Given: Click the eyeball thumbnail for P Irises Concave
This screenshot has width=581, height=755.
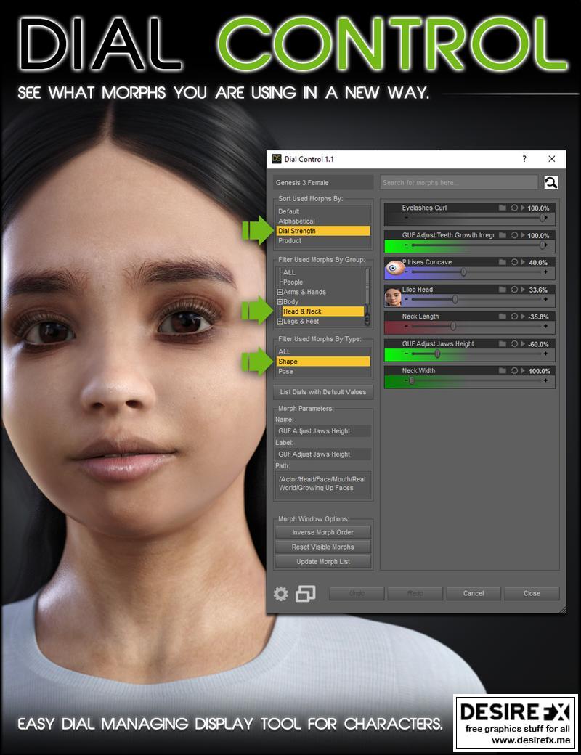Looking at the screenshot, I should coord(395,268).
